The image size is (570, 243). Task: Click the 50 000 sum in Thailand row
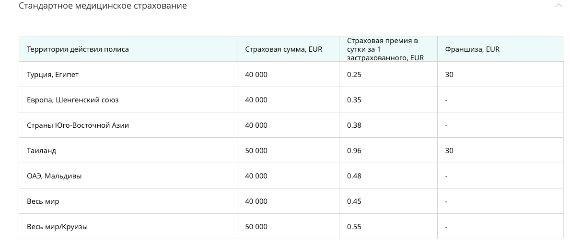pyautogui.click(x=256, y=151)
